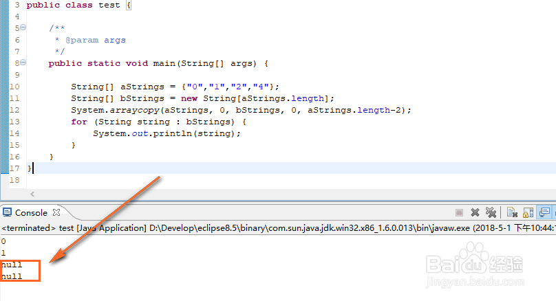This screenshot has height=301, width=556.
Task: Click 'println' call on line 14
Action: (172, 133)
